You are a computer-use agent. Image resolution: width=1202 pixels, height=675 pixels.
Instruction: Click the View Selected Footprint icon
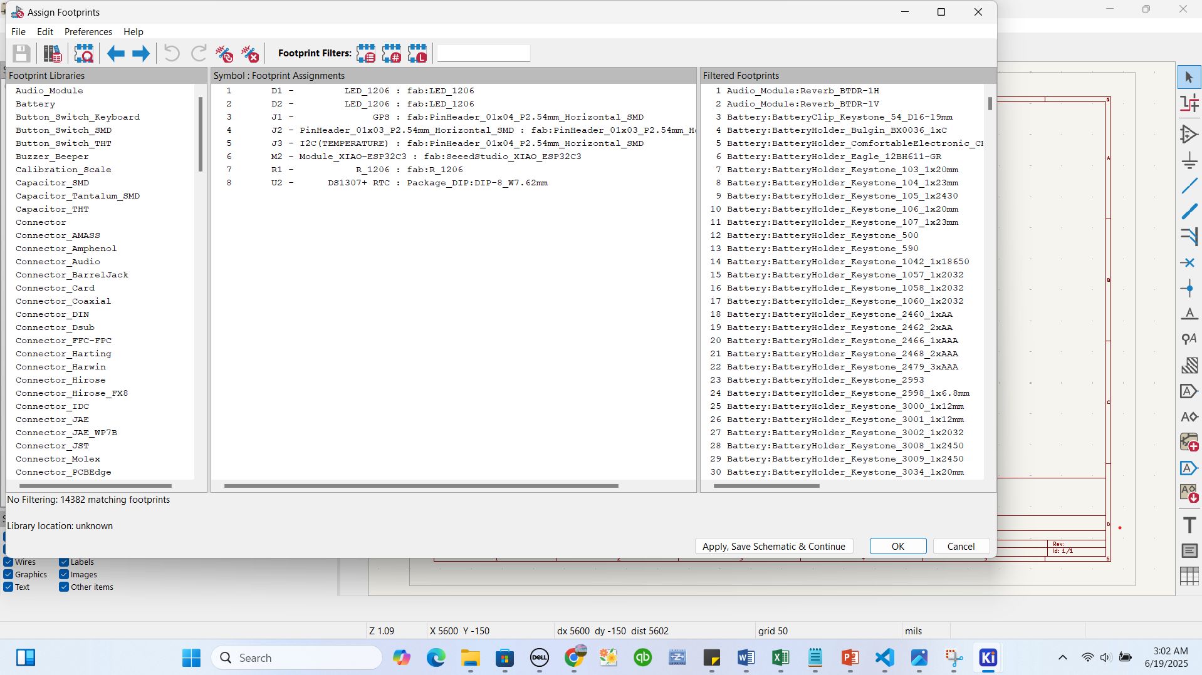tap(83, 54)
